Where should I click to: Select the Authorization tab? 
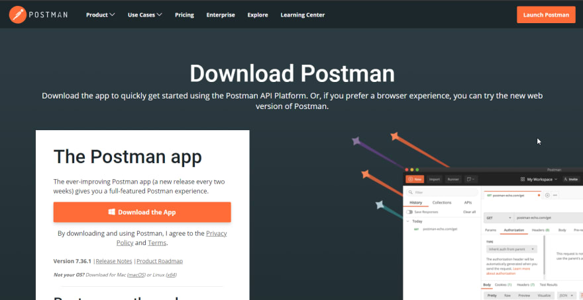(514, 230)
